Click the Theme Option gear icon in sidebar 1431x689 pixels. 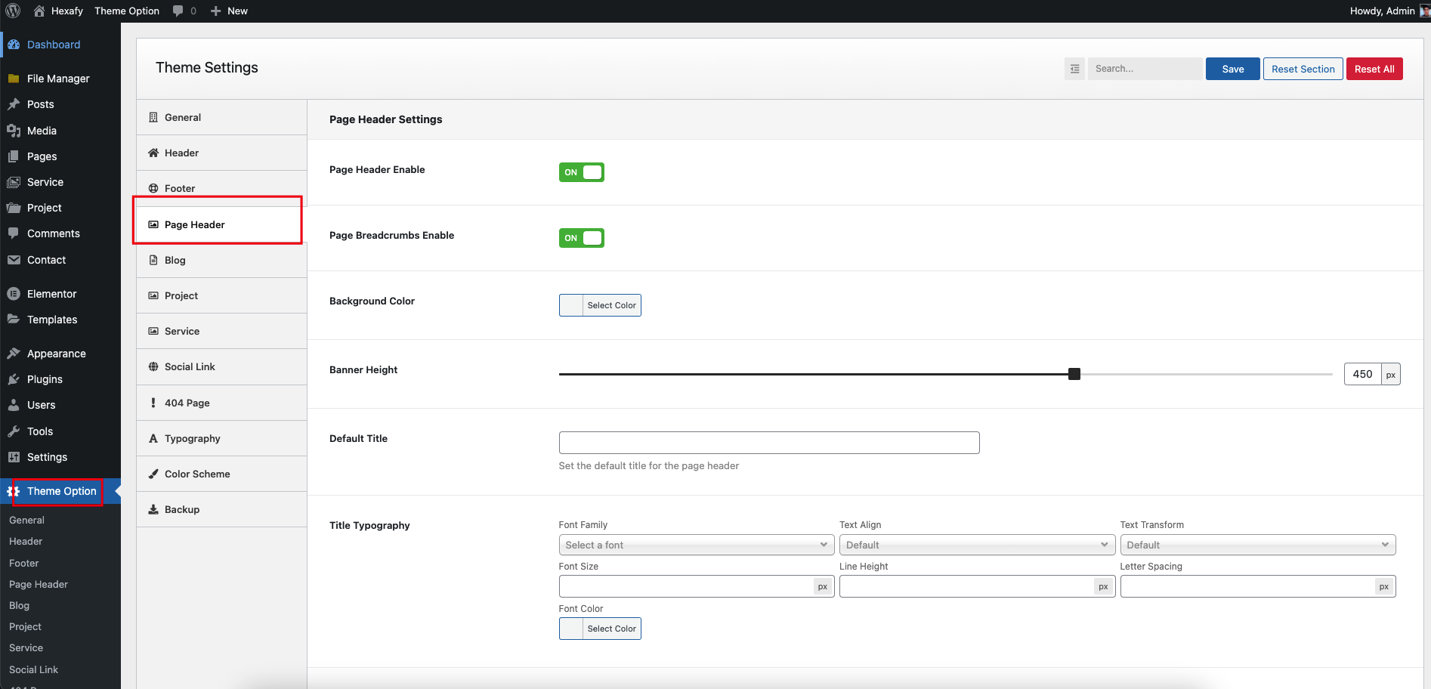pyautogui.click(x=14, y=491)
